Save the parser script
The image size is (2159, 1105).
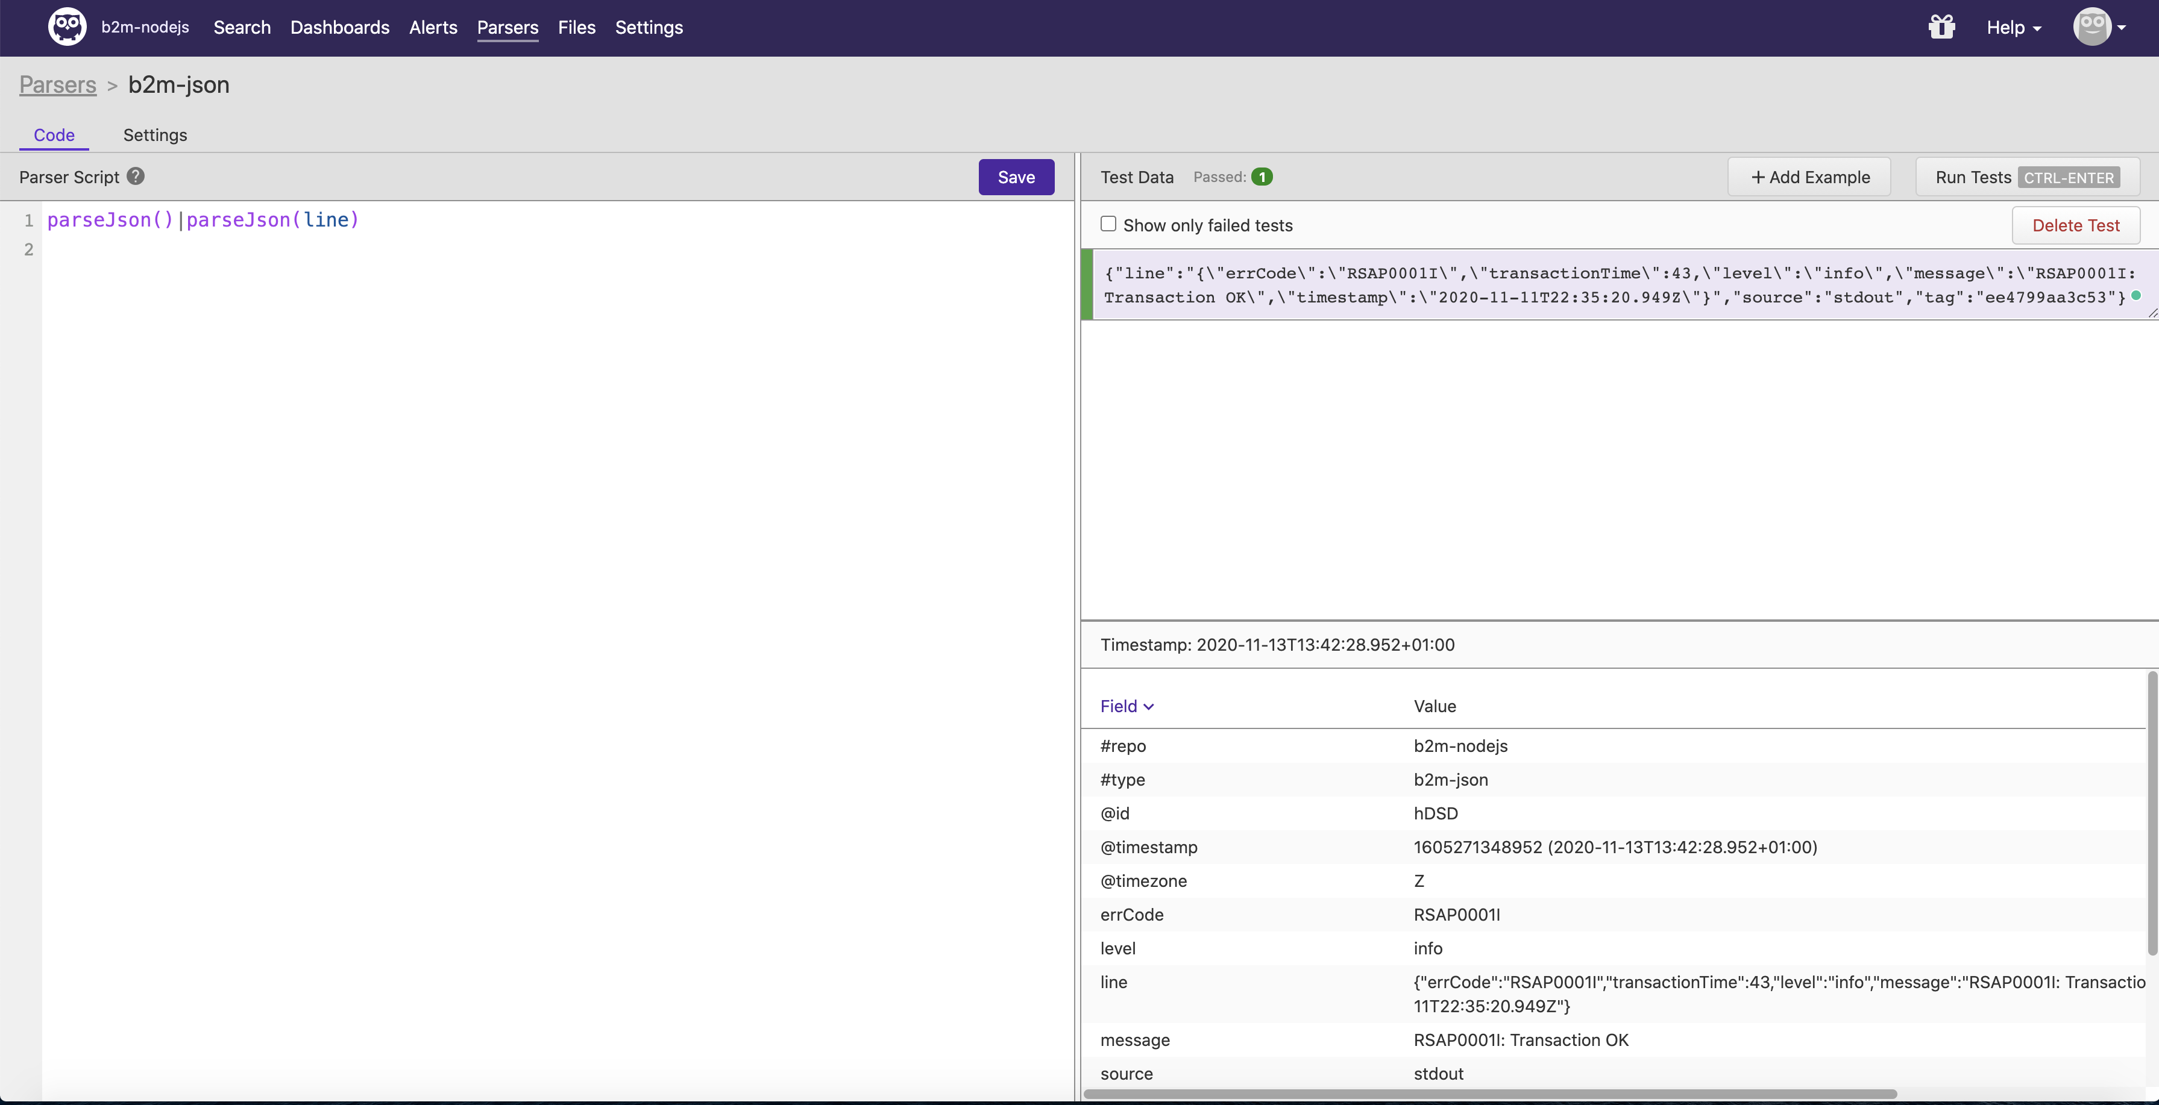[x=1016, y=177]
